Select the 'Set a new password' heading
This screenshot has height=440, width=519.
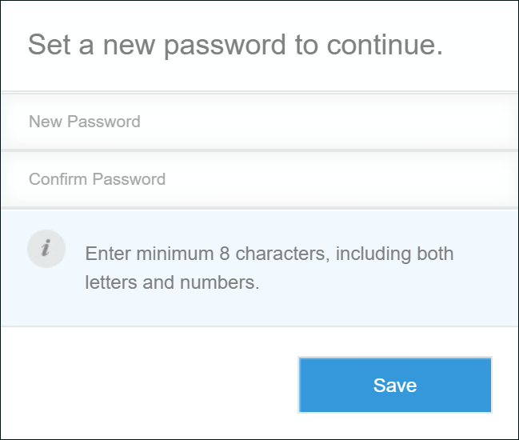(235, 45)
